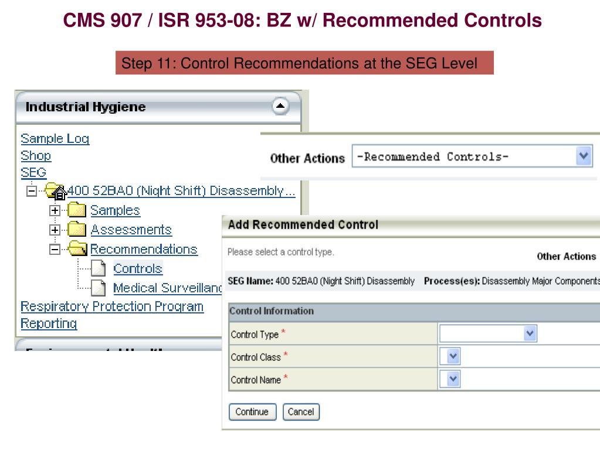This screenshot has height=457, width=600.
Task: Collapse the Industrial Hygiene panel arrow
Action: coord(280,107)
